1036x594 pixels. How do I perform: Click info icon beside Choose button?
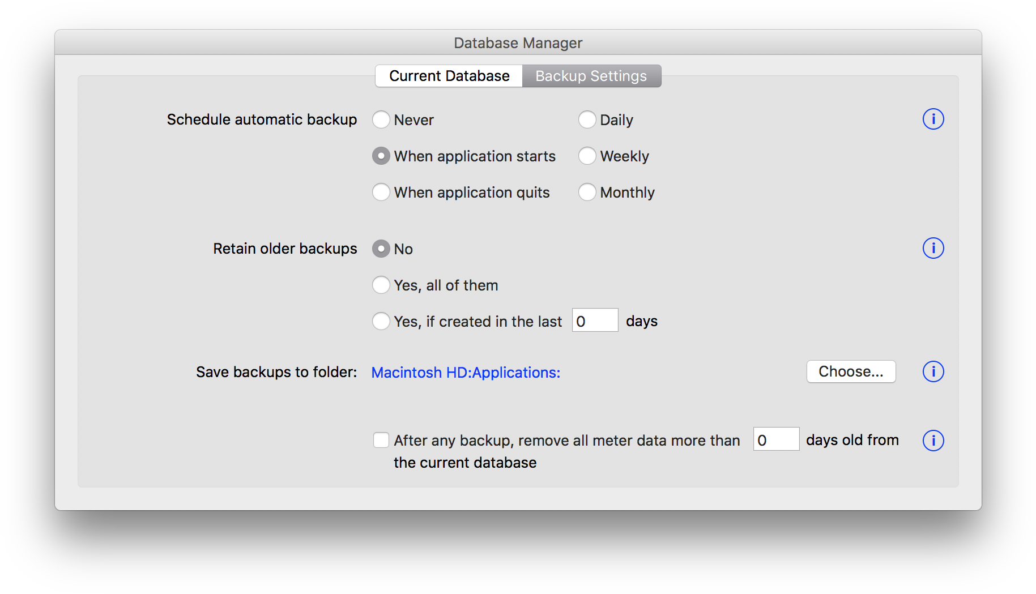[x=933, y=372]
